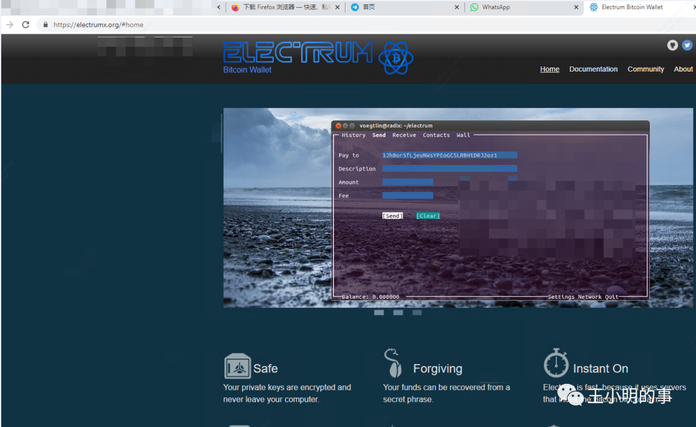This screenshot has width=696, height=427.
Task: Open the Home navigation link
Action: click(550, 69)
